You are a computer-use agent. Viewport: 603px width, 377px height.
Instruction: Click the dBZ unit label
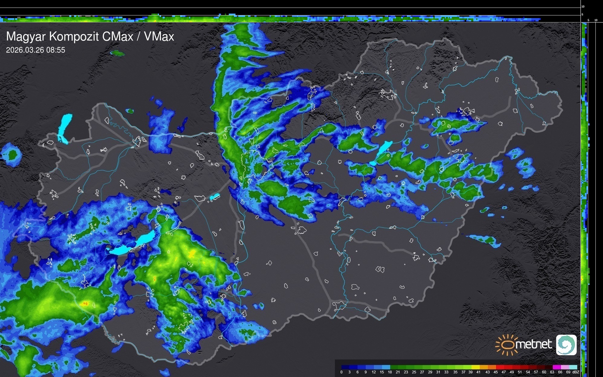pyautogui.click(x=575, y=372)
